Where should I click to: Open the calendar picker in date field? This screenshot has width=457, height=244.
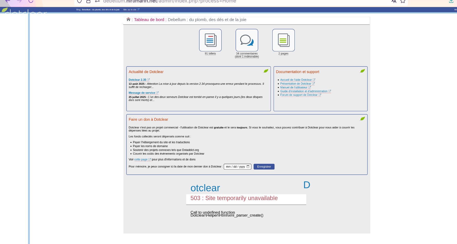[x=248, y=167]
